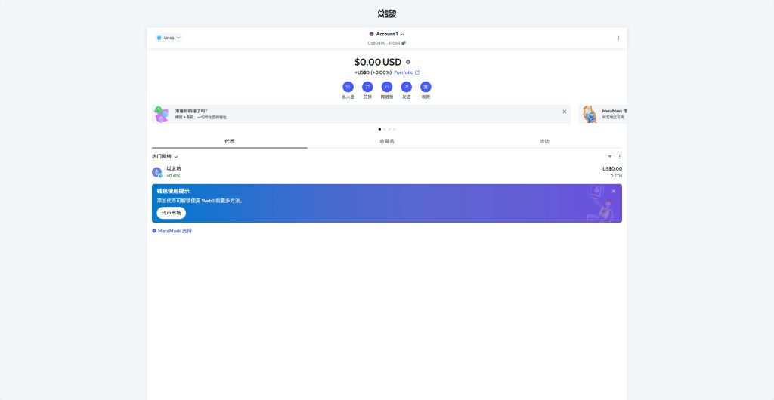This screenshot has height=400, width=774.
Task: Click the US$0.00 Ethereum balance value
Action: [612, 168]
